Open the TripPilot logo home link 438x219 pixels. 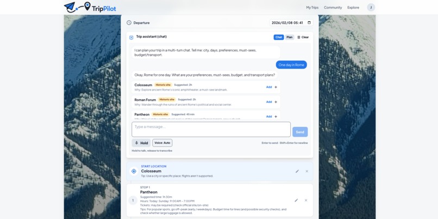[x=90, y=7]
